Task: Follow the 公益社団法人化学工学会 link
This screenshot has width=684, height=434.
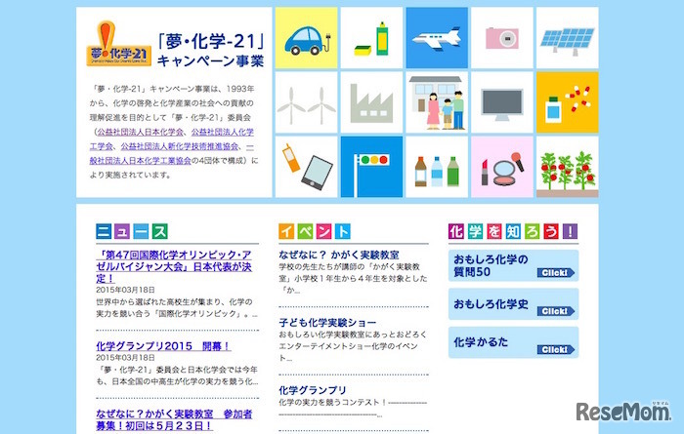Action: [x=223, y=132]
